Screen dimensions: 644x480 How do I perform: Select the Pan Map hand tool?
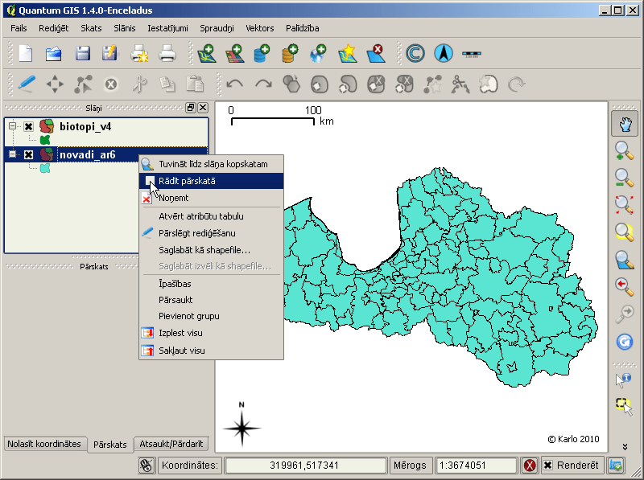(x=625, y=124)
